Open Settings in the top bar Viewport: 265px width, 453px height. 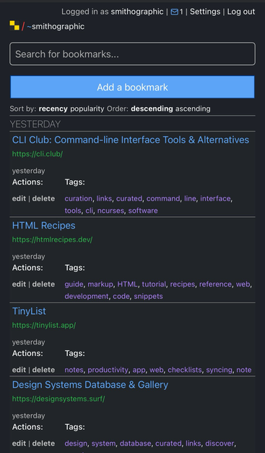[x=205, y=12]
